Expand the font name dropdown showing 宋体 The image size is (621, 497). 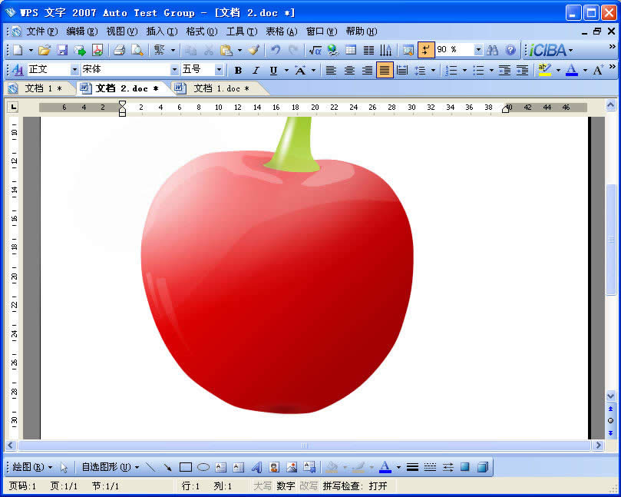coord(173,70)
